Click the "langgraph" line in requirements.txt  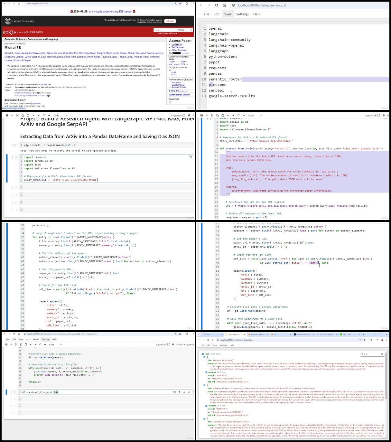(219, 51)
